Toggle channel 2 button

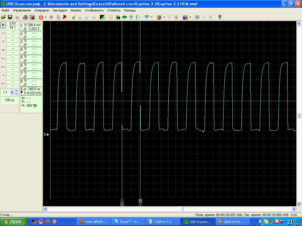point(3,34)
